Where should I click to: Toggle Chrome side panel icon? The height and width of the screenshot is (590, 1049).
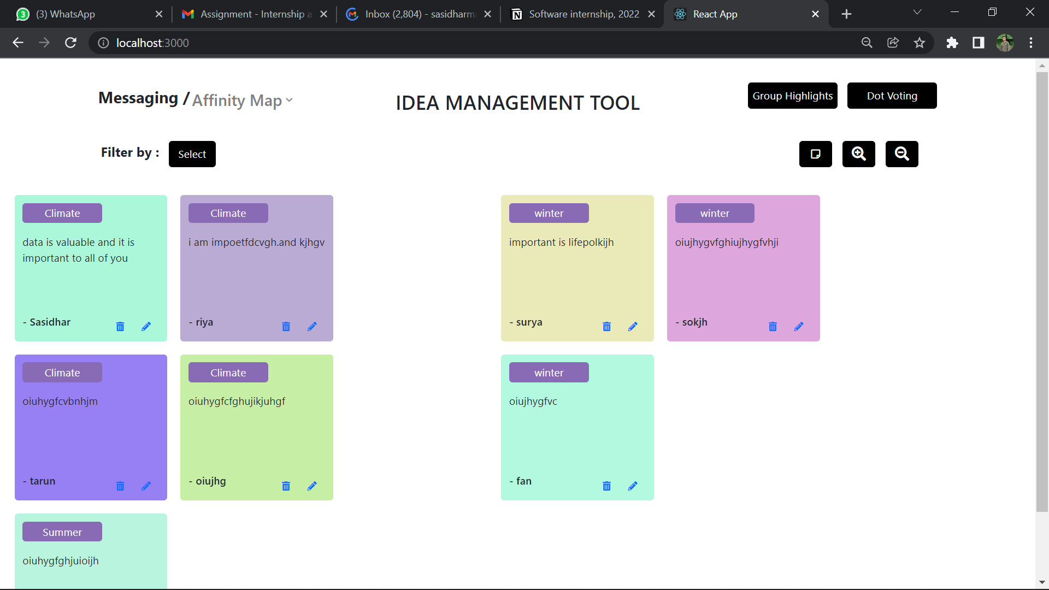tap(979, 43)
